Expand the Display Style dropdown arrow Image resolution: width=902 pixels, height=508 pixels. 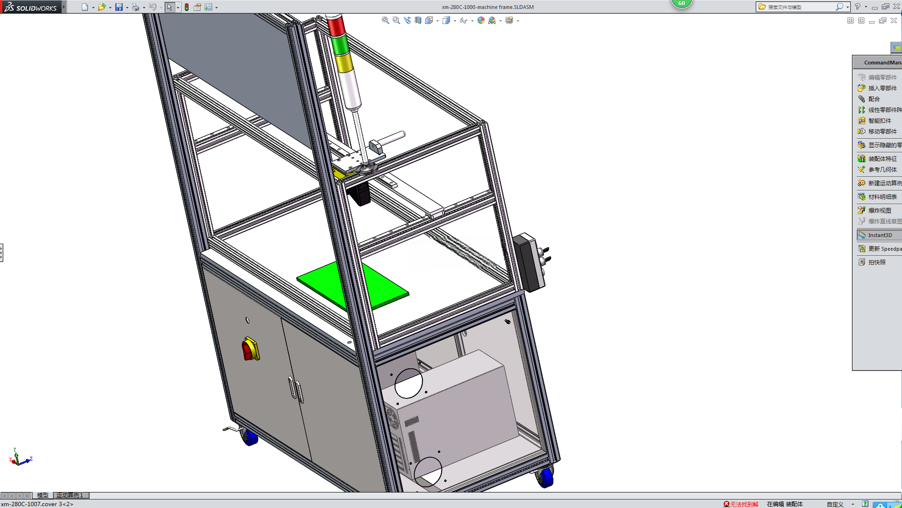pyautogui.click(x=455, y=21)
